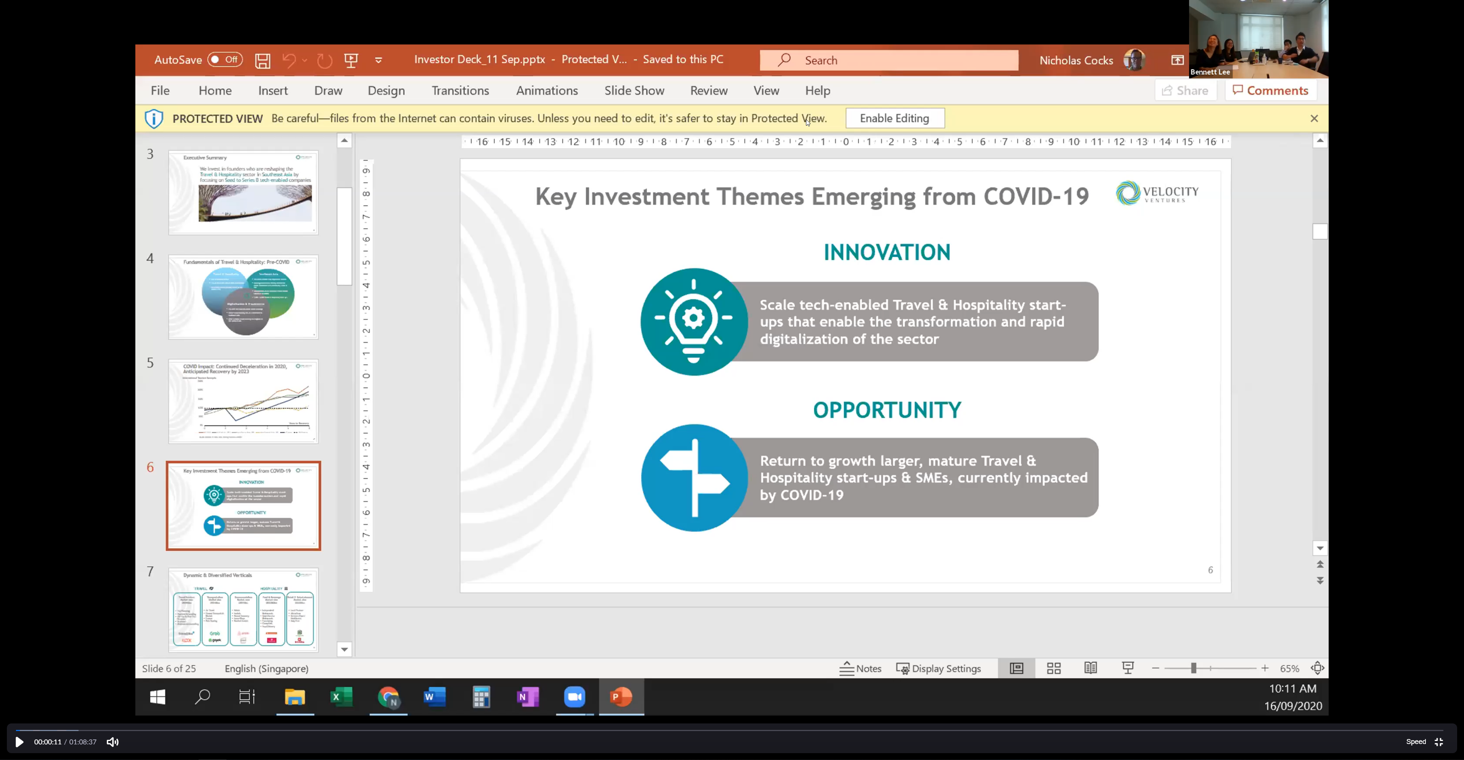Open the Comments button
1464x760 pixels.
pyautogui.click(x=1271, y=91)
